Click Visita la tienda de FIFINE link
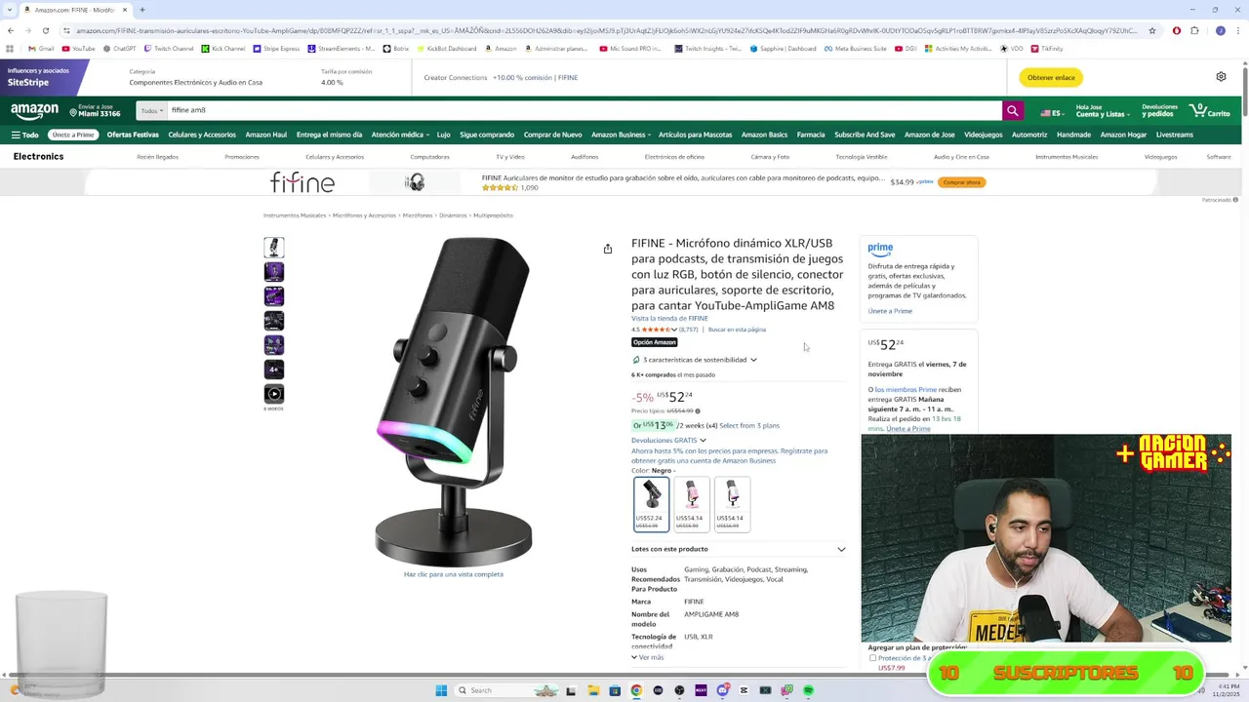This screenshot has width=1249, height=702. (x=669, y=319)
